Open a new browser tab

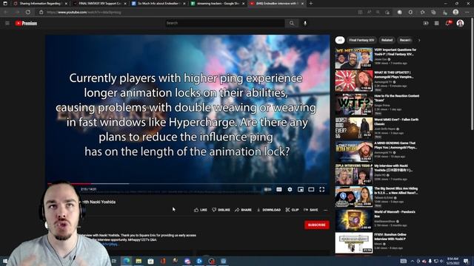coord(311,3)
